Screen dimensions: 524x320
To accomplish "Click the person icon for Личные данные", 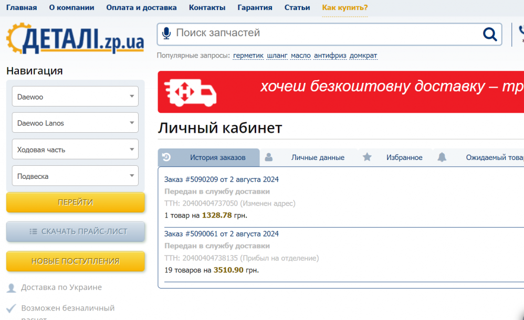I will [x=269, y=157].
